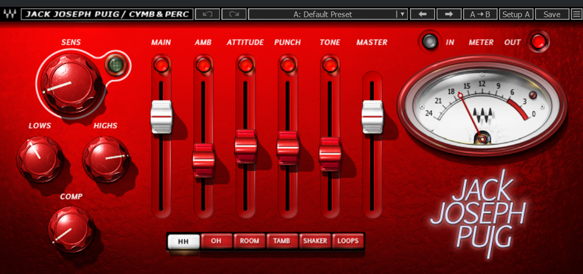The height and width of the screenshot is (274, 583).
Task: Switch to Setup A
Action: coord(516,15)
